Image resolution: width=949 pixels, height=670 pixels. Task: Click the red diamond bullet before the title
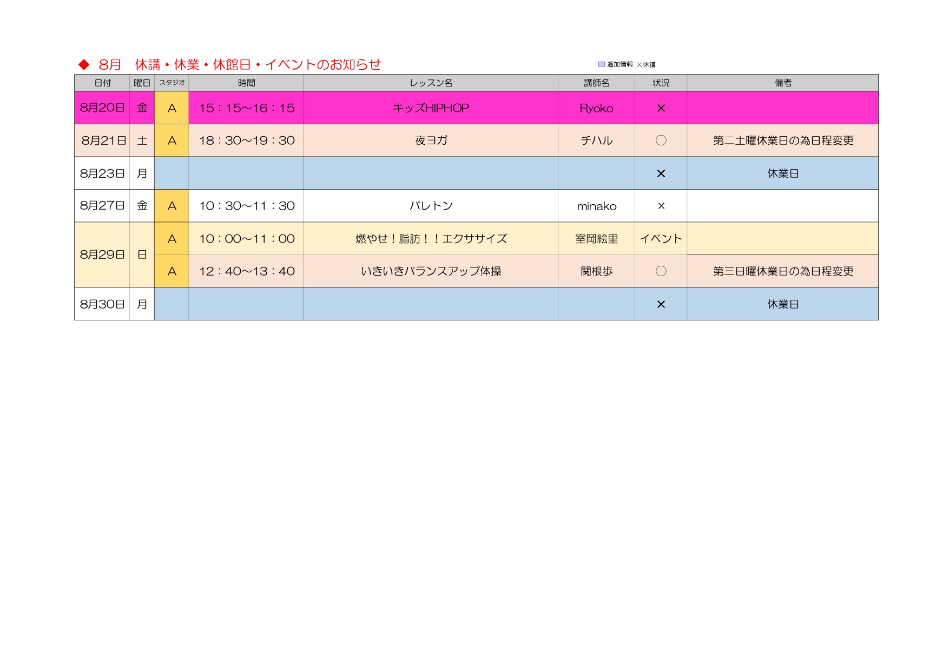84,65
